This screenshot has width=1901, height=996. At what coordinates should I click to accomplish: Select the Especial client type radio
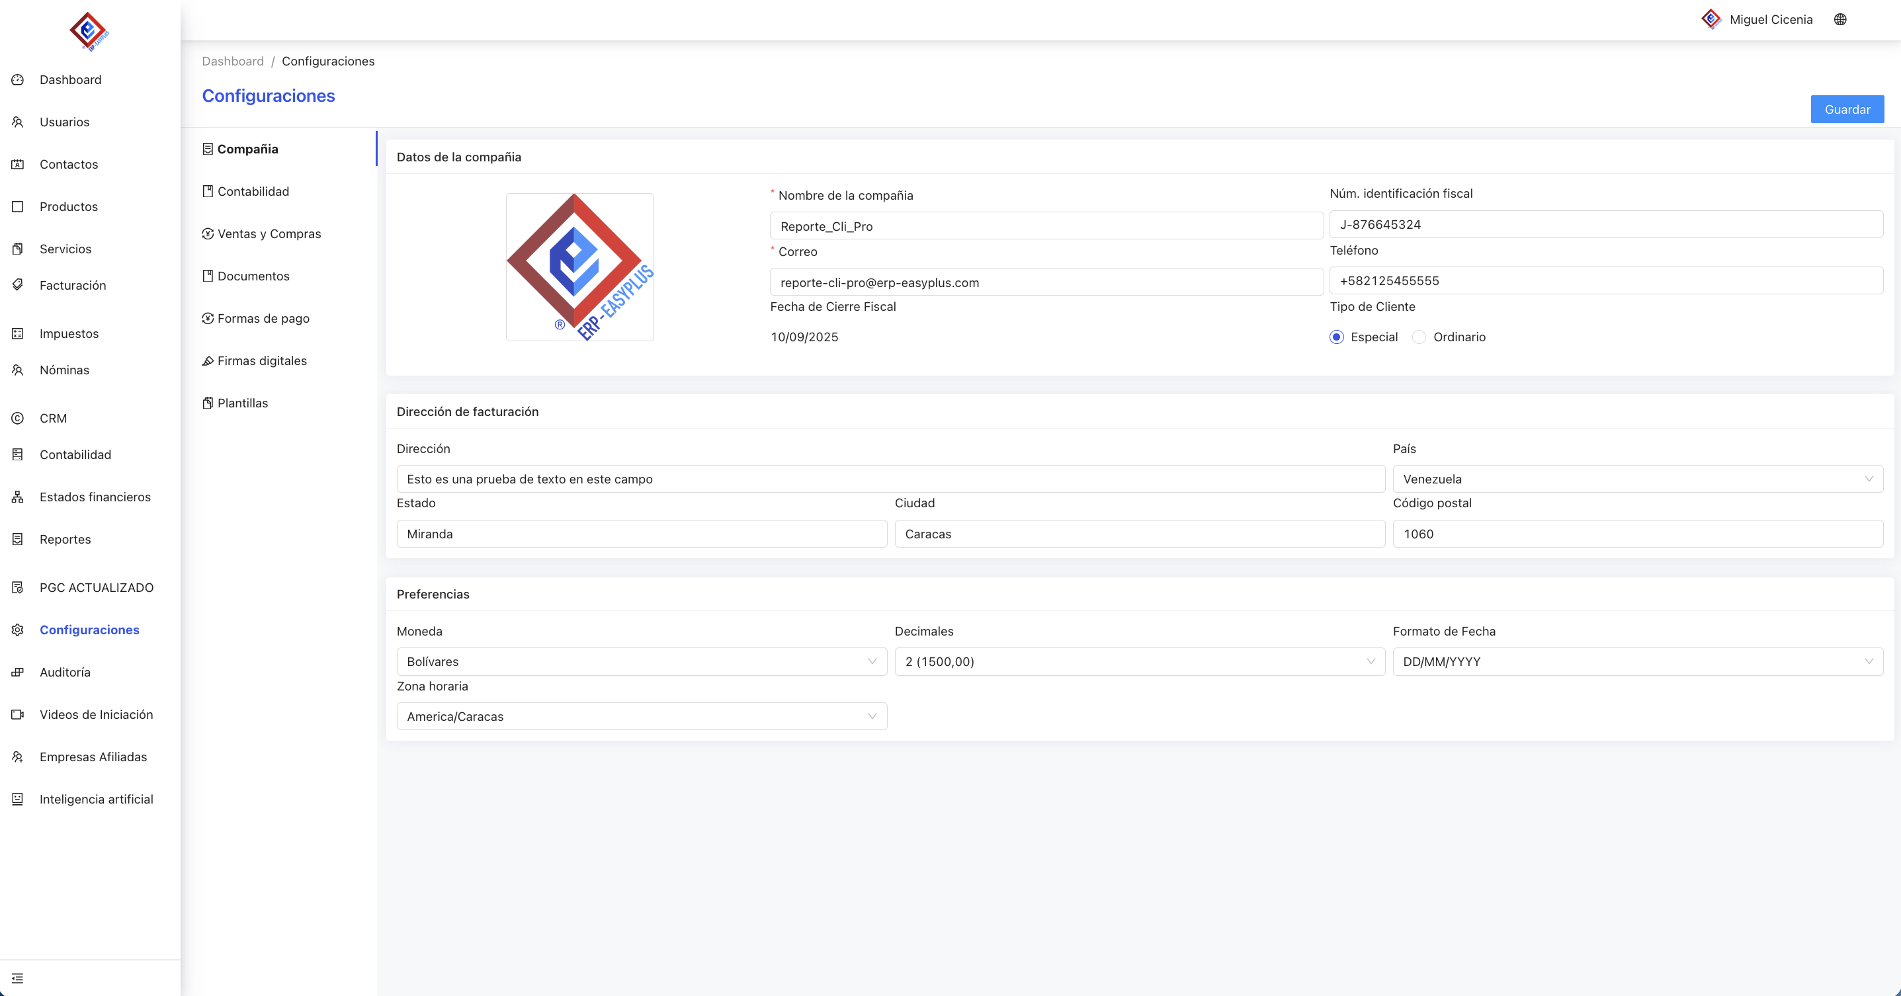click(x=1337, y=337)
